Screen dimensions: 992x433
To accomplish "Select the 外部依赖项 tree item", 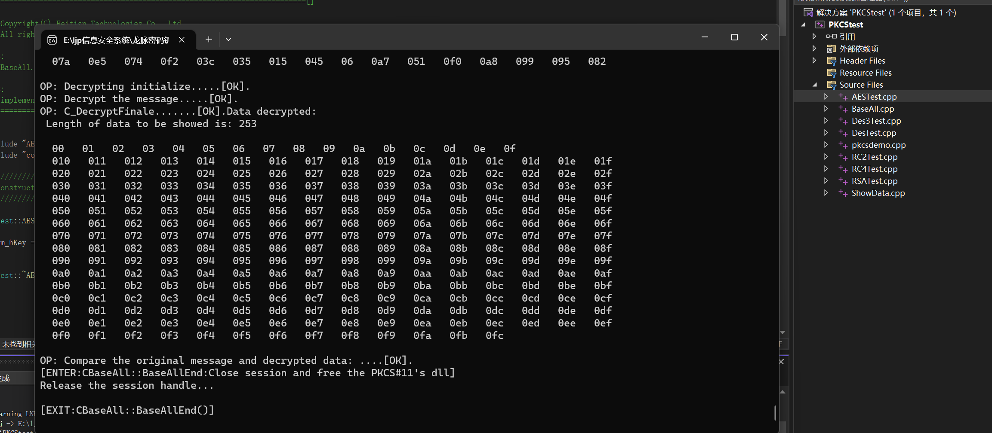I will (x=859, y=49).
